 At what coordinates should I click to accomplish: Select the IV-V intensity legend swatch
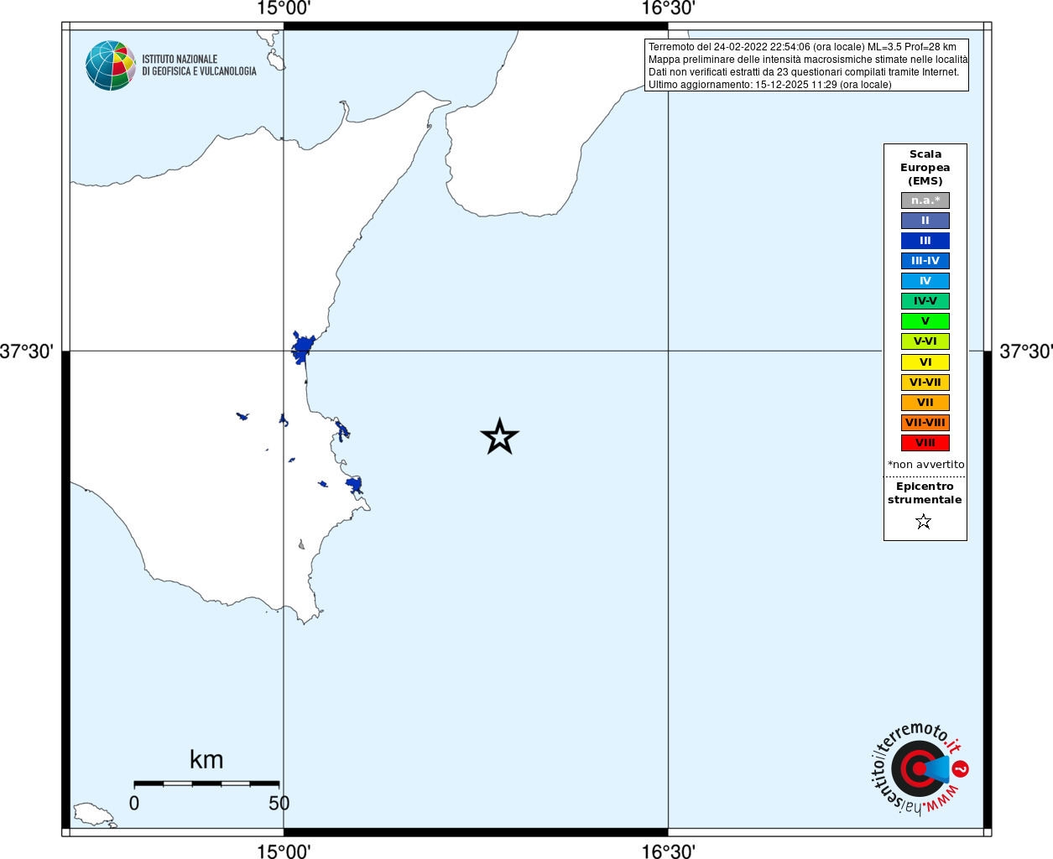[x=925, y=301]
